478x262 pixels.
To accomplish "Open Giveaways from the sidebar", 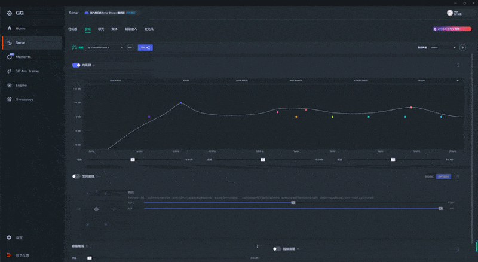I will click(x=24, y=99).
